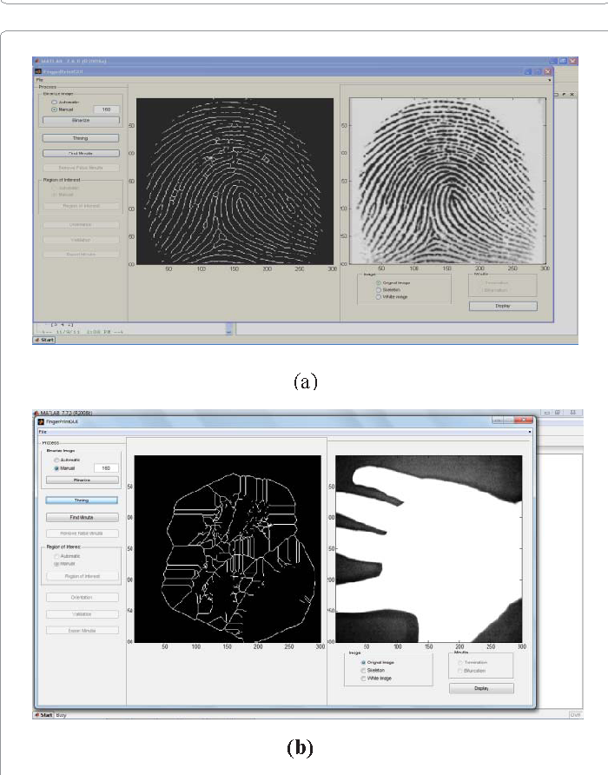Click the FingerPrintGUI title icon in window (a)
Screen dimensions: 608x775
click(x=38, y=71)
